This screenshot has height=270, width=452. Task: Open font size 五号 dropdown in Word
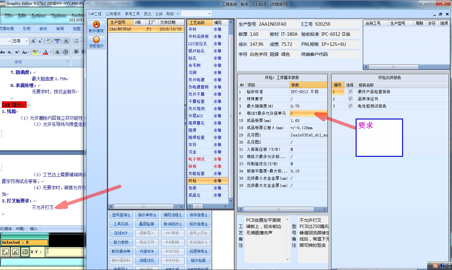tap(26, 41)
